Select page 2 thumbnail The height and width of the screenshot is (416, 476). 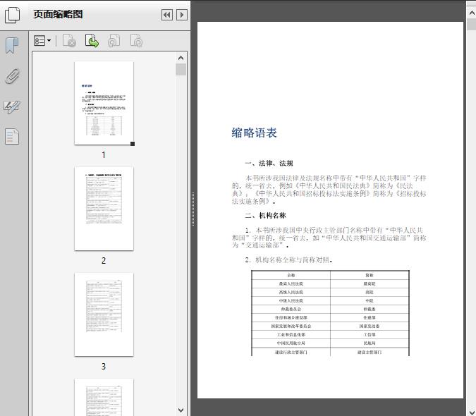104,208
